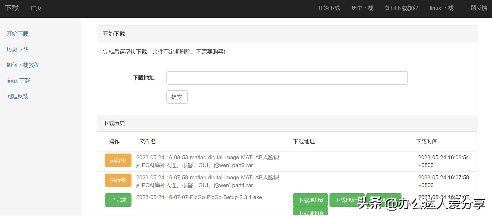Click the 提交 submit button

click(x=177, y=97)
